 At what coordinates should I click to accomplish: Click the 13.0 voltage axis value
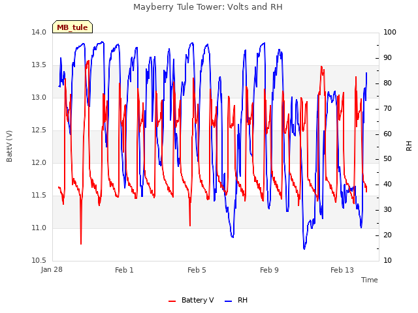[39, 97]
